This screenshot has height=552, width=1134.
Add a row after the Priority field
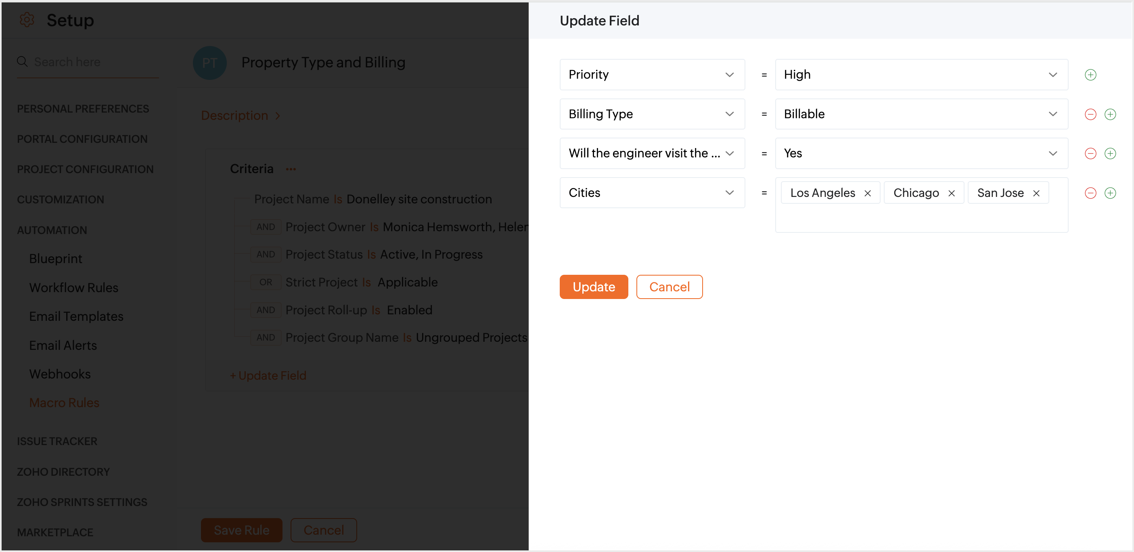[1090, 75]
